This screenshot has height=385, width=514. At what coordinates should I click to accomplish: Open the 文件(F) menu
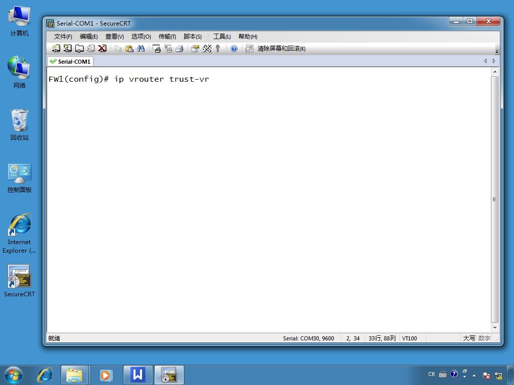coord(63,36)
